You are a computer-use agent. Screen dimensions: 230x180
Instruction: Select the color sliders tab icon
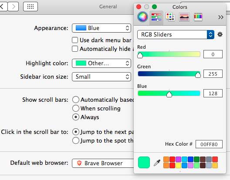click(156, 17)
